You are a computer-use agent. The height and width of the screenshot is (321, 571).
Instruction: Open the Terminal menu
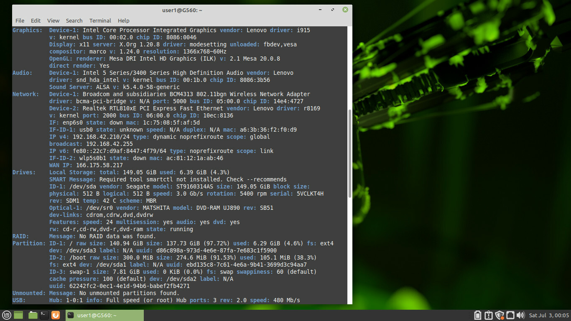point(100,20)
